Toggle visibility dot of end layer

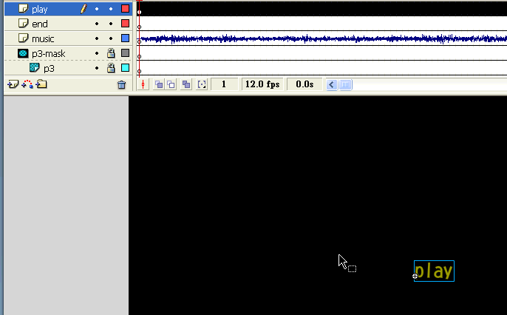pyautogui.click(x=97, y=24)
